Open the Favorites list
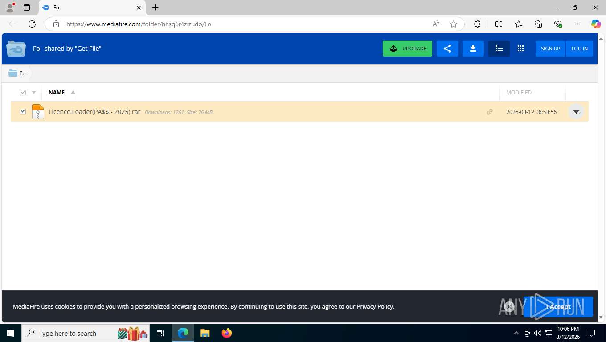The height and width of the screenshot is (342, 606). point(519,24)
